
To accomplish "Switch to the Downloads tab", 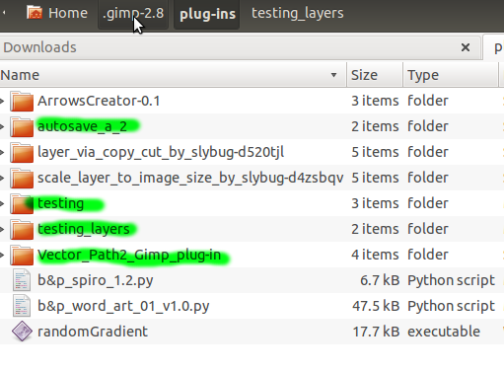I will point(241,47).
